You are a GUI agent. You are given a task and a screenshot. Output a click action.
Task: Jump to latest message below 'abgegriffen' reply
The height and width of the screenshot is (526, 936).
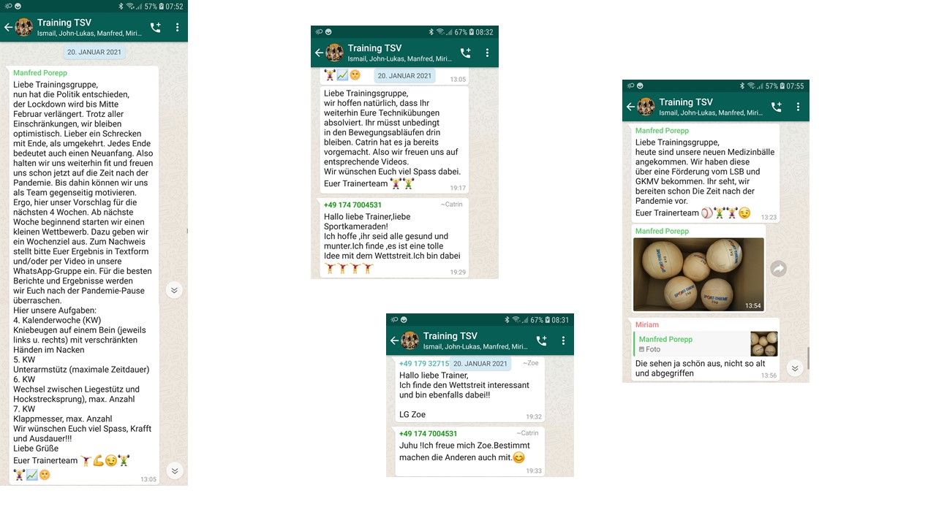[795, 367]
